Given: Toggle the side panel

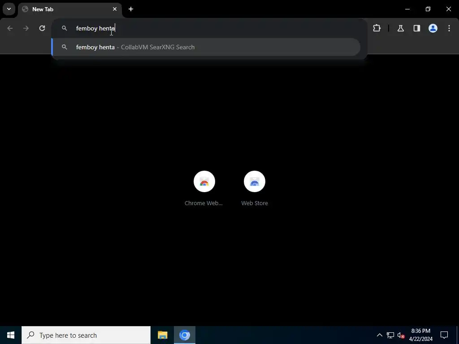Looking at the screenshot, I should [416, 28].
